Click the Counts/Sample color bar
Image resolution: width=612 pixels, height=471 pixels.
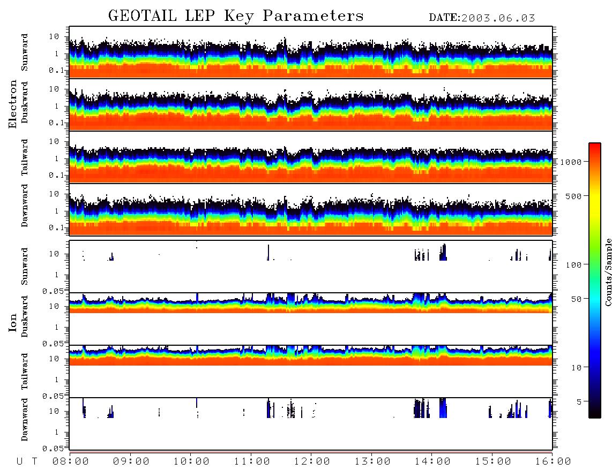(594, 280)
